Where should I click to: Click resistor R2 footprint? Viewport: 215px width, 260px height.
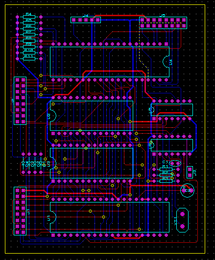pyautogui.click(x=166, y=175)
